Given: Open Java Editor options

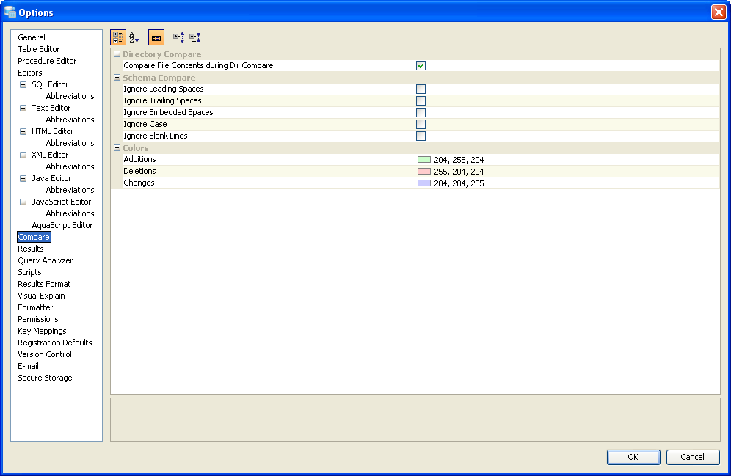Looking at the screenshot, I should coord(51,178).
